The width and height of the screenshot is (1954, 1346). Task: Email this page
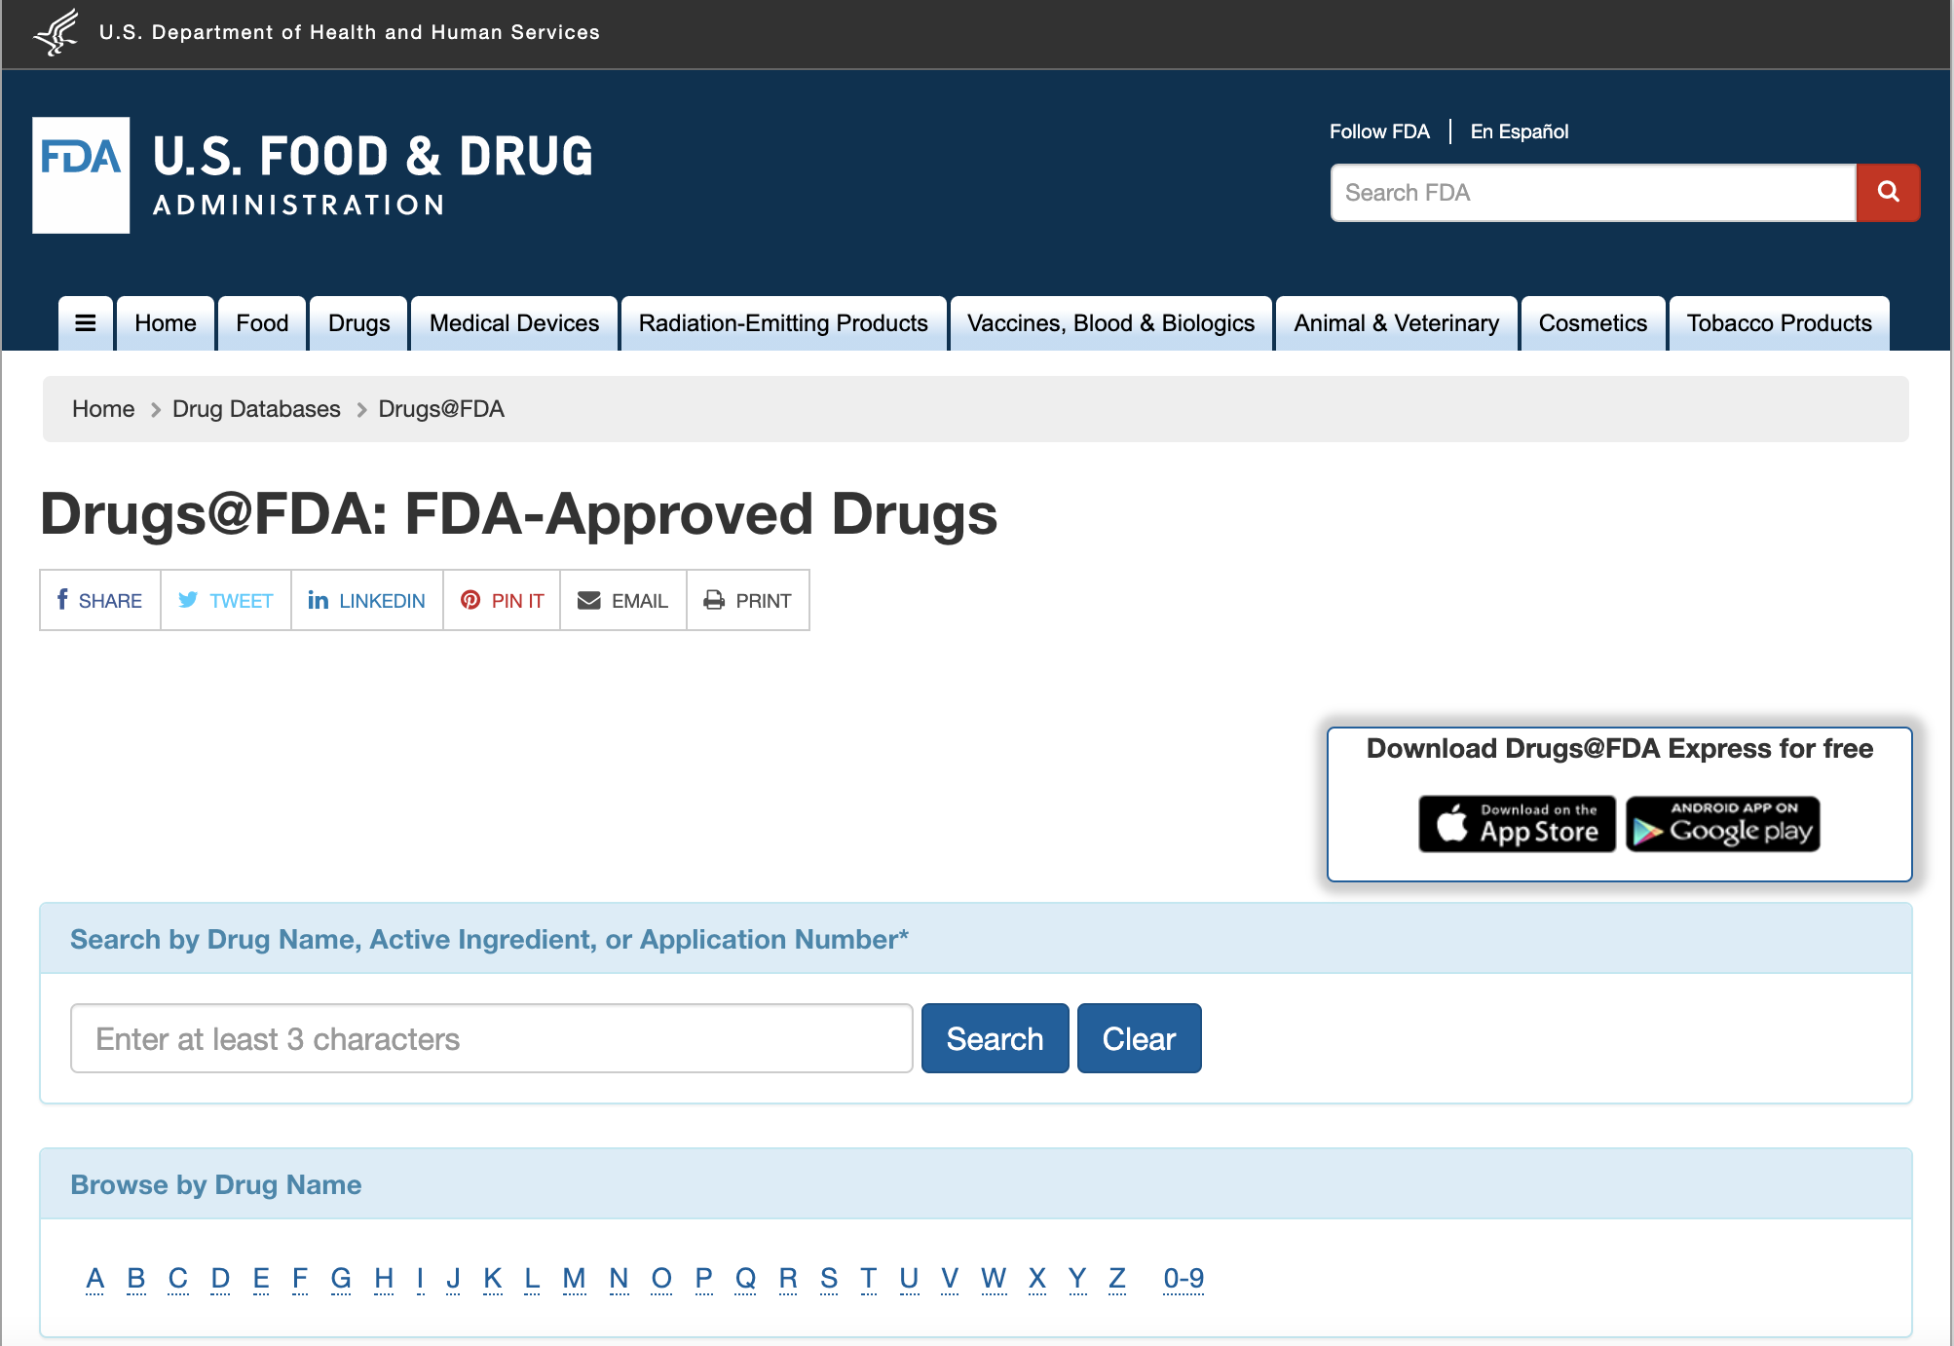pyautogui.click(x=623, y=600)
